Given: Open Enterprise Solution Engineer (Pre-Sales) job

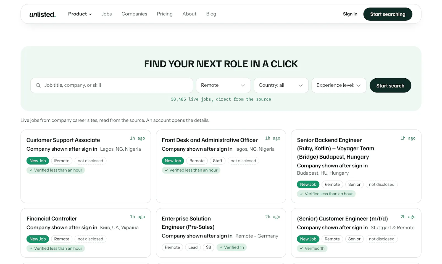Looking at the screenshot, I should pos(188,223).
